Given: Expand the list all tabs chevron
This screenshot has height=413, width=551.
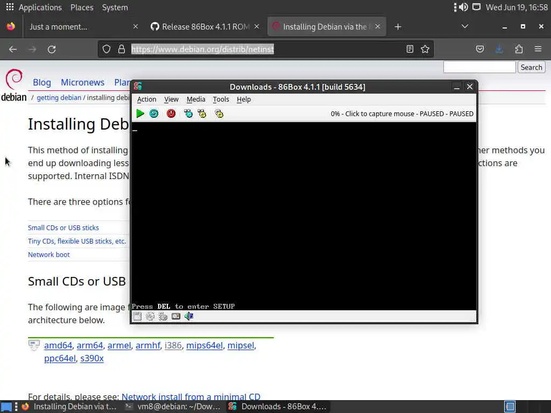Looking at the screenshot, I should click(x=465, y=27).
